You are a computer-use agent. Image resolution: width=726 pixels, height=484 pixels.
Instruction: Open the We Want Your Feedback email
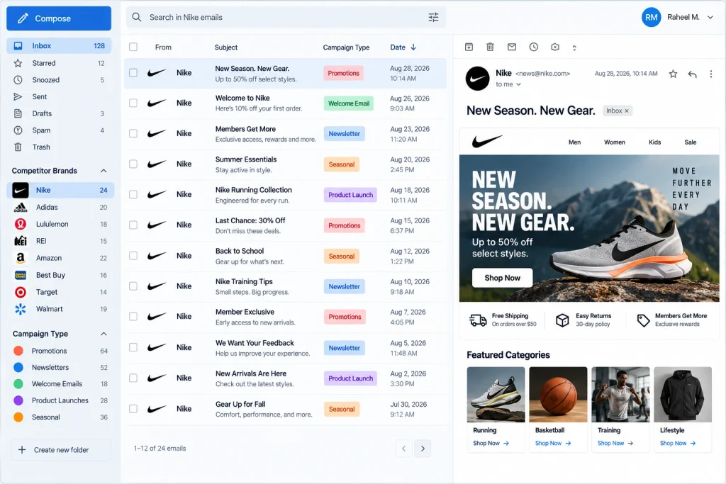point(285,347)
